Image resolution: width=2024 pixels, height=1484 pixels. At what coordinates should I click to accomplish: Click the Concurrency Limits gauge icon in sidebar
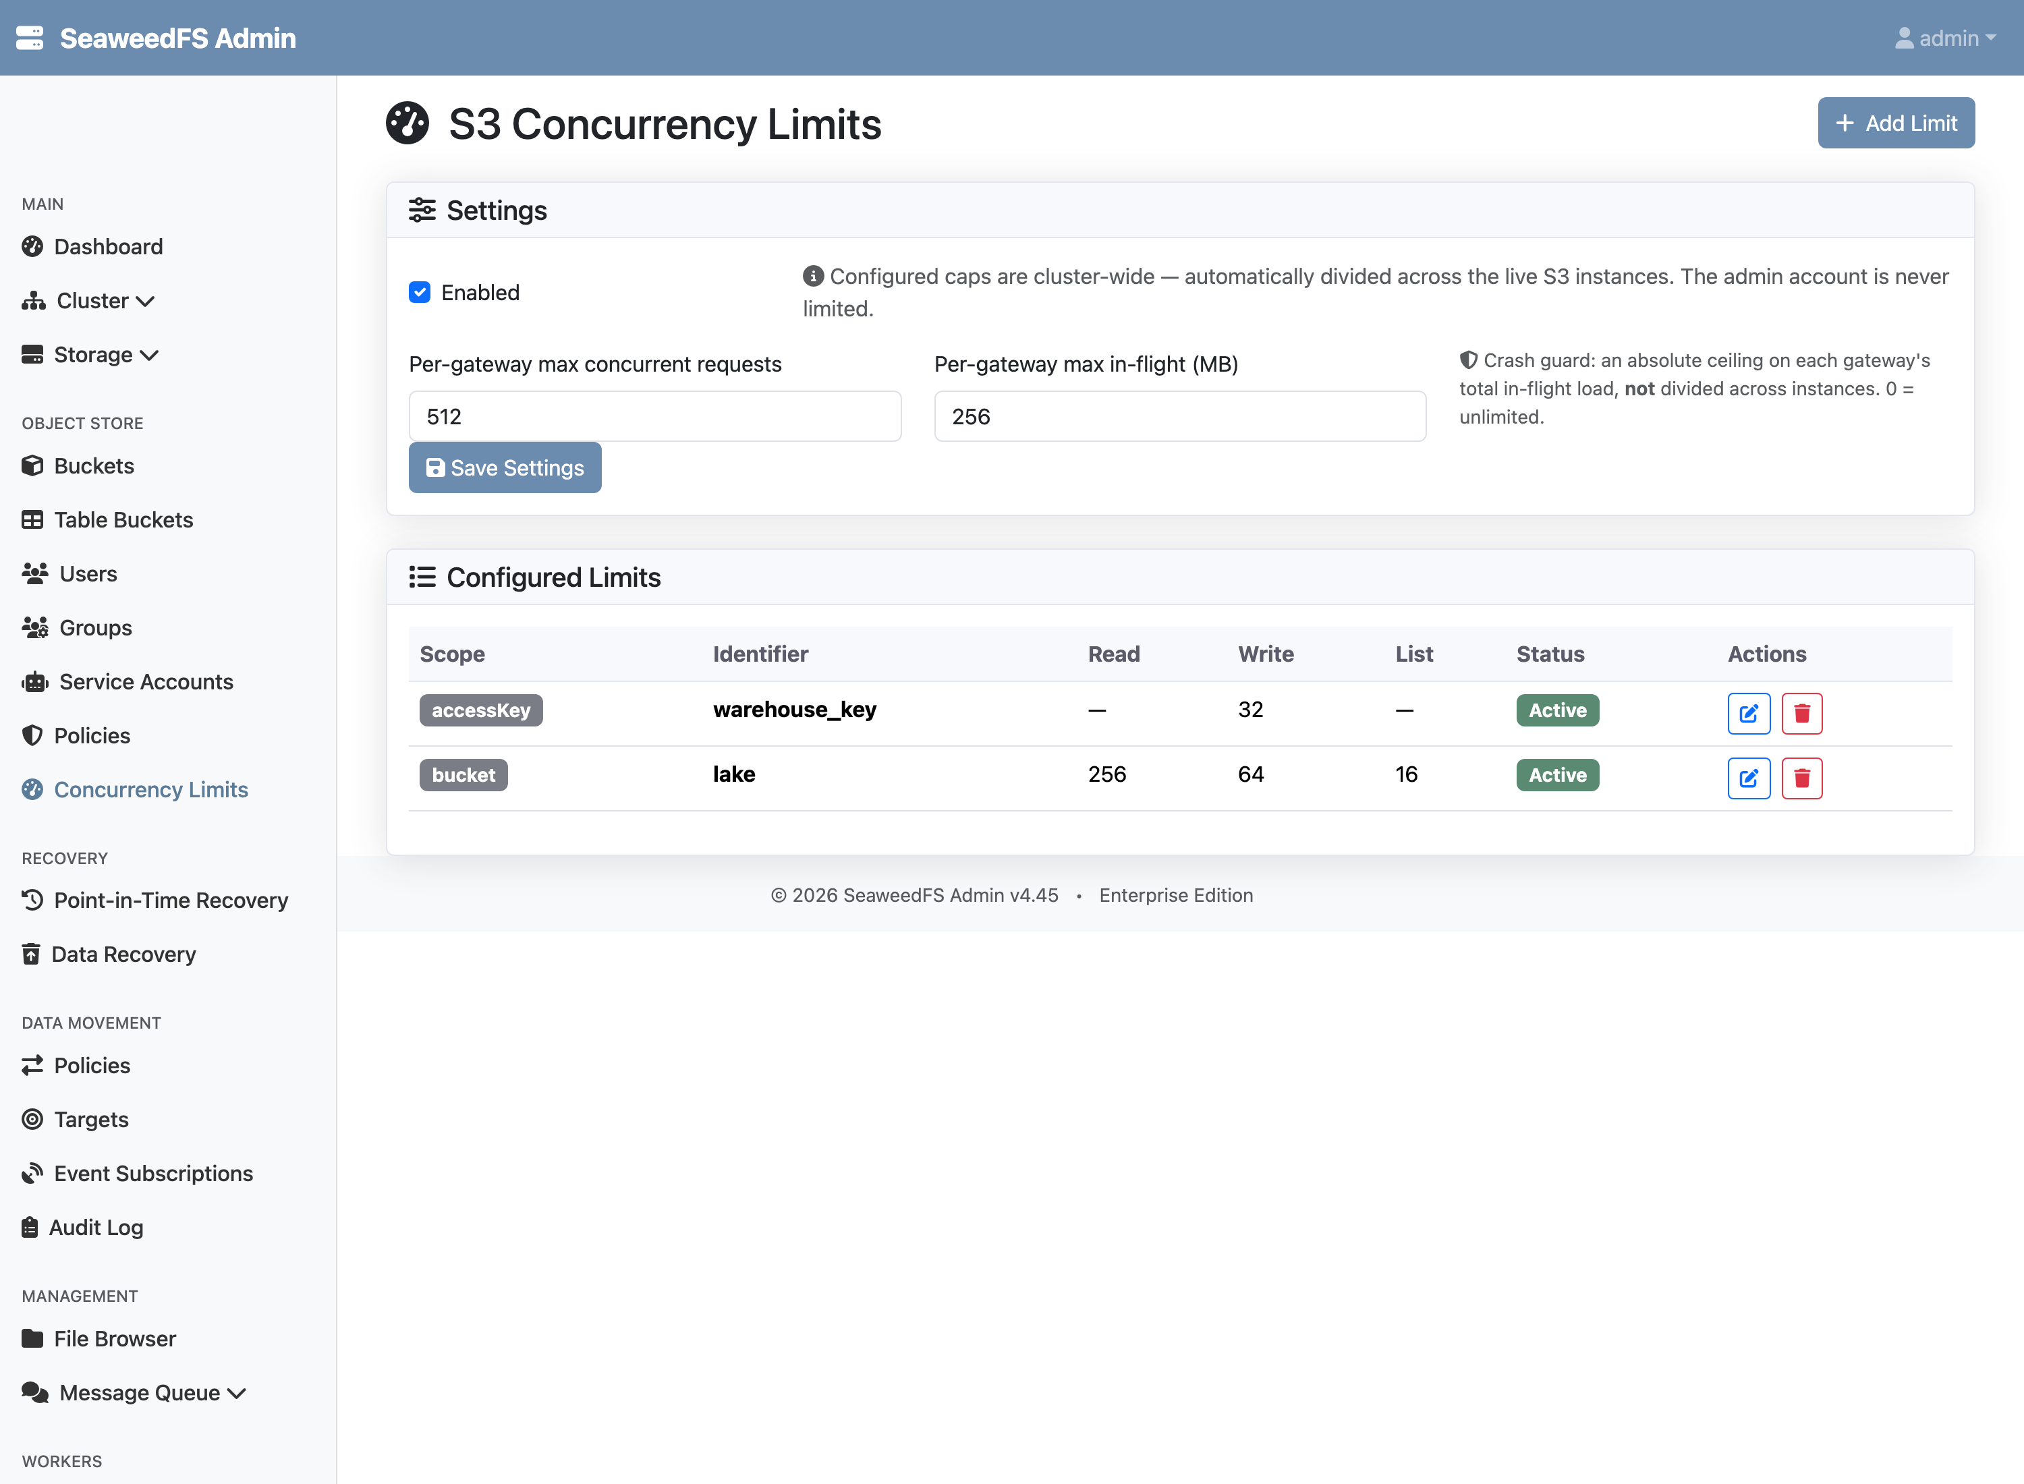pos(32,789)
